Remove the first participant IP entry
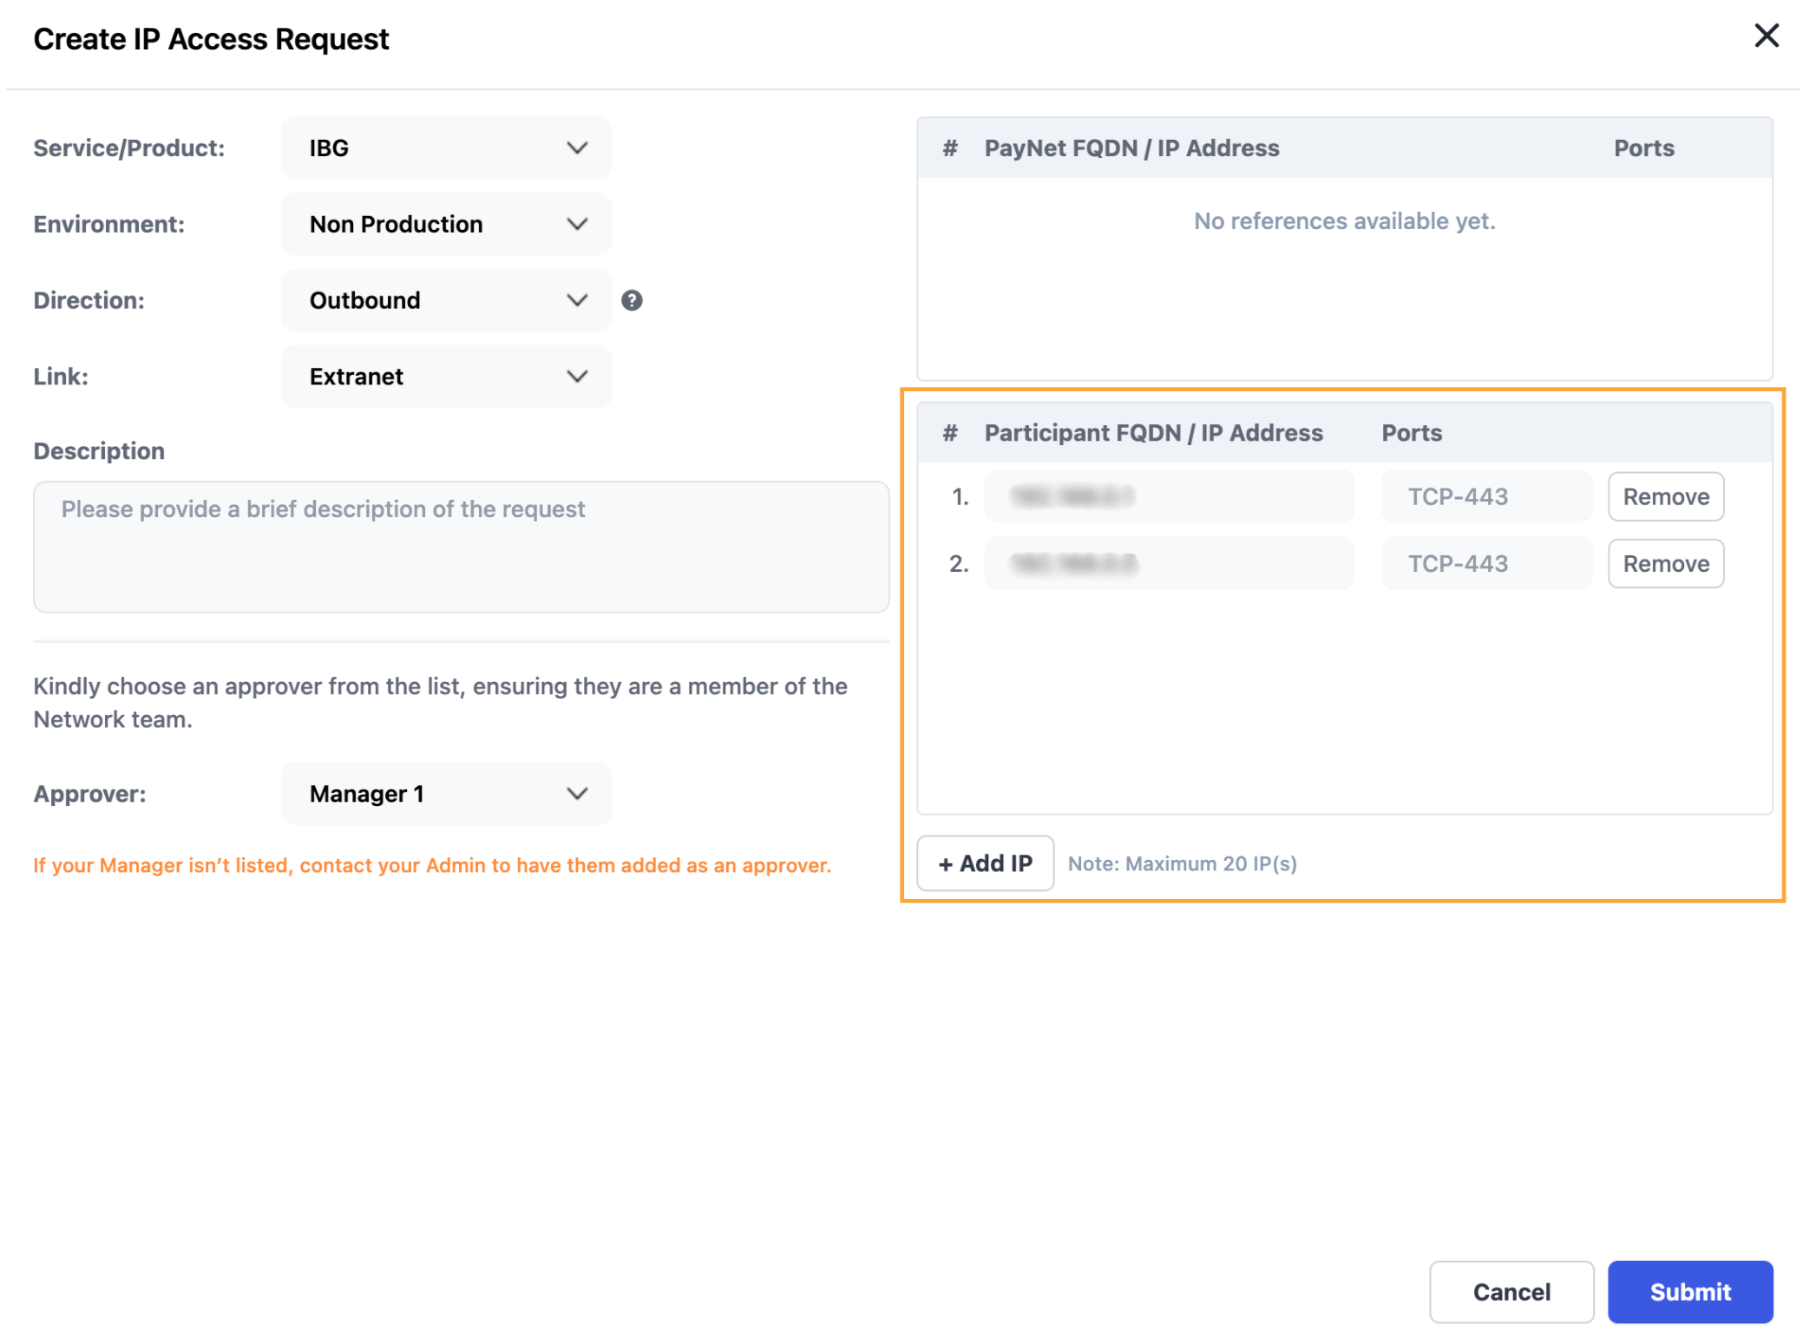The height and width of the screenshot is (1338, 1803). 1665,496
